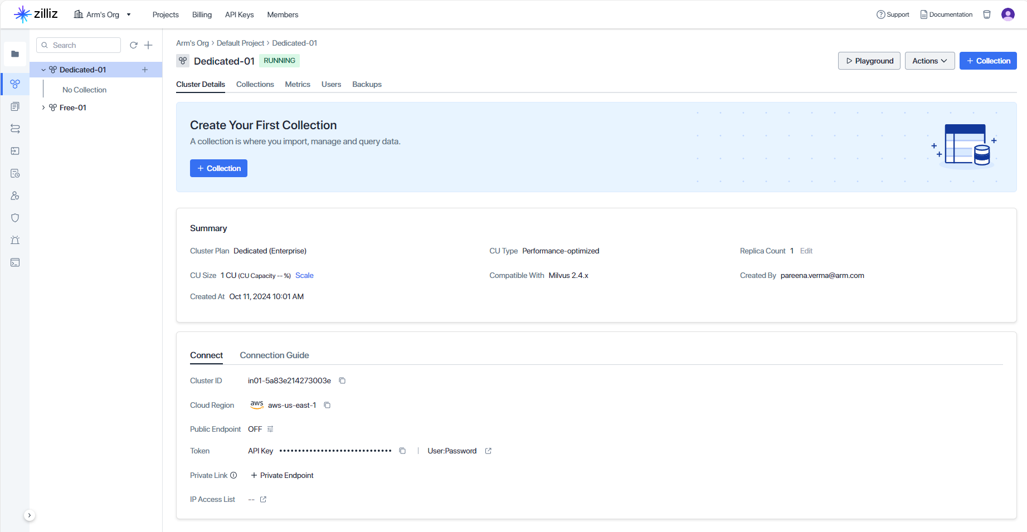Click the Scale link next to CU Size

click(304, 275)
